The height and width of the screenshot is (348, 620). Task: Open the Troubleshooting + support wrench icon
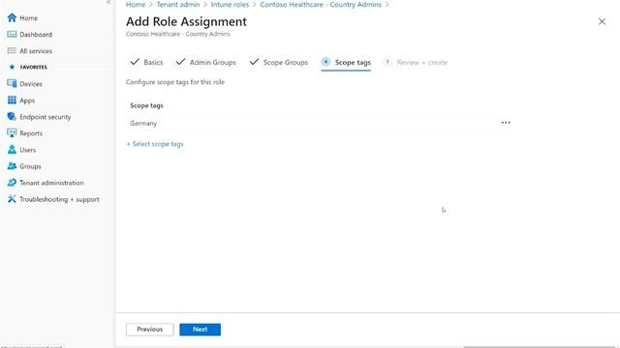(x=12, y=199)
